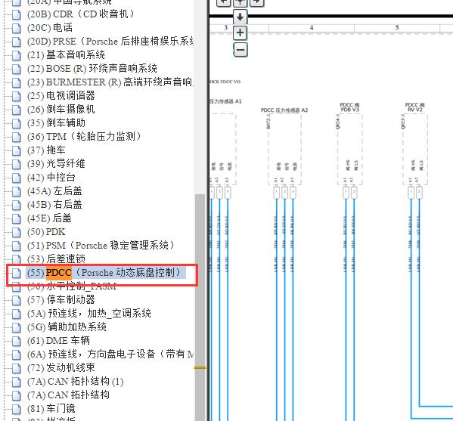The width and height of the screenshot is (453, 421).
Task: Select (20C) 电话 entry
Action: click(50, 27)
